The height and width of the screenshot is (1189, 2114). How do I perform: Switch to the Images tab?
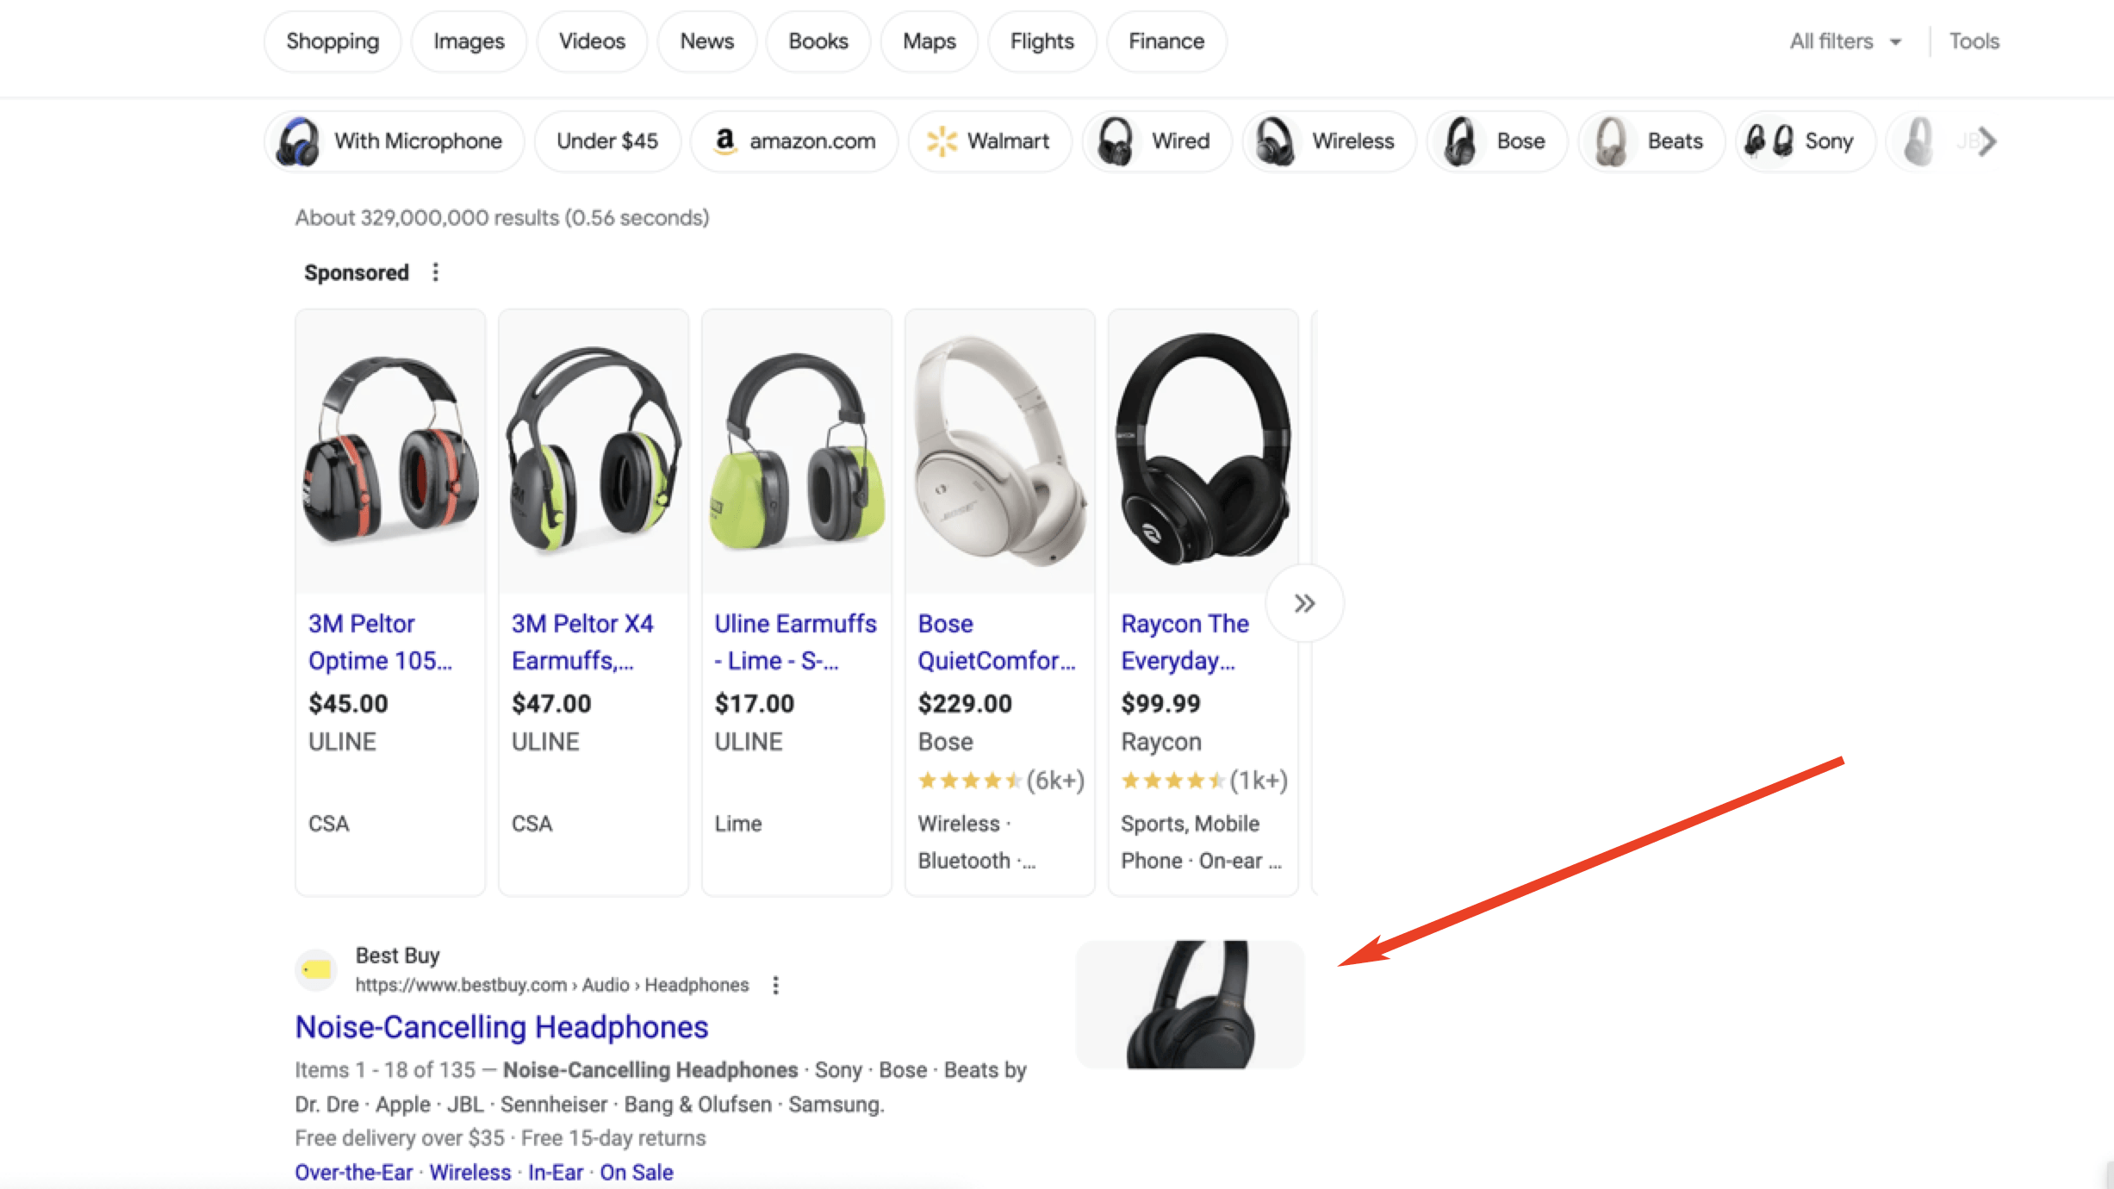coord(469,41)
